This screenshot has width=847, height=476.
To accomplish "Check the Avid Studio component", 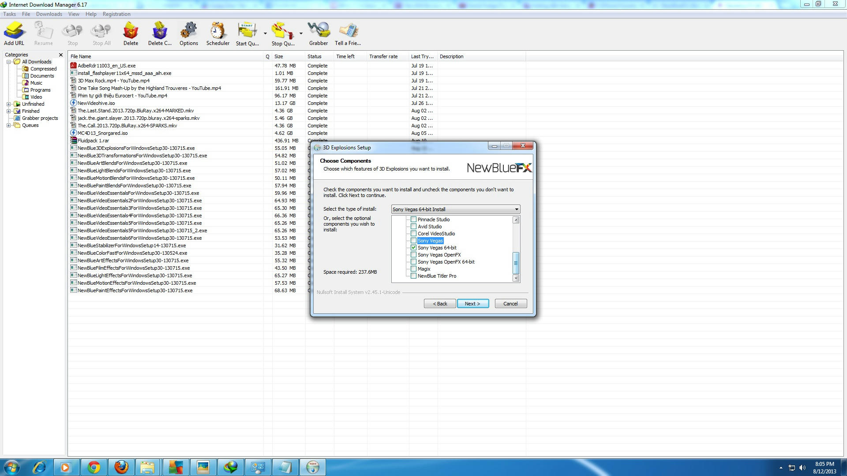I will tap(413, 227).
